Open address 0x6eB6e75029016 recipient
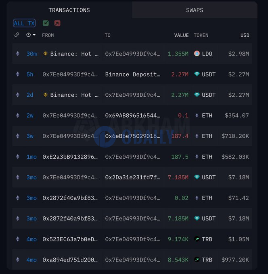Viewport: 268px width, 274px height. coord(133,136)
